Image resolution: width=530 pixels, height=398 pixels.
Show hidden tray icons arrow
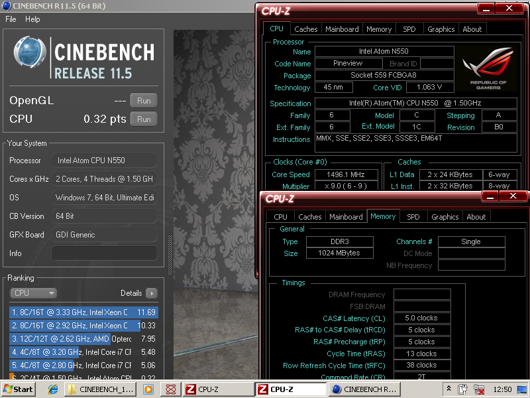pos(449,389)
